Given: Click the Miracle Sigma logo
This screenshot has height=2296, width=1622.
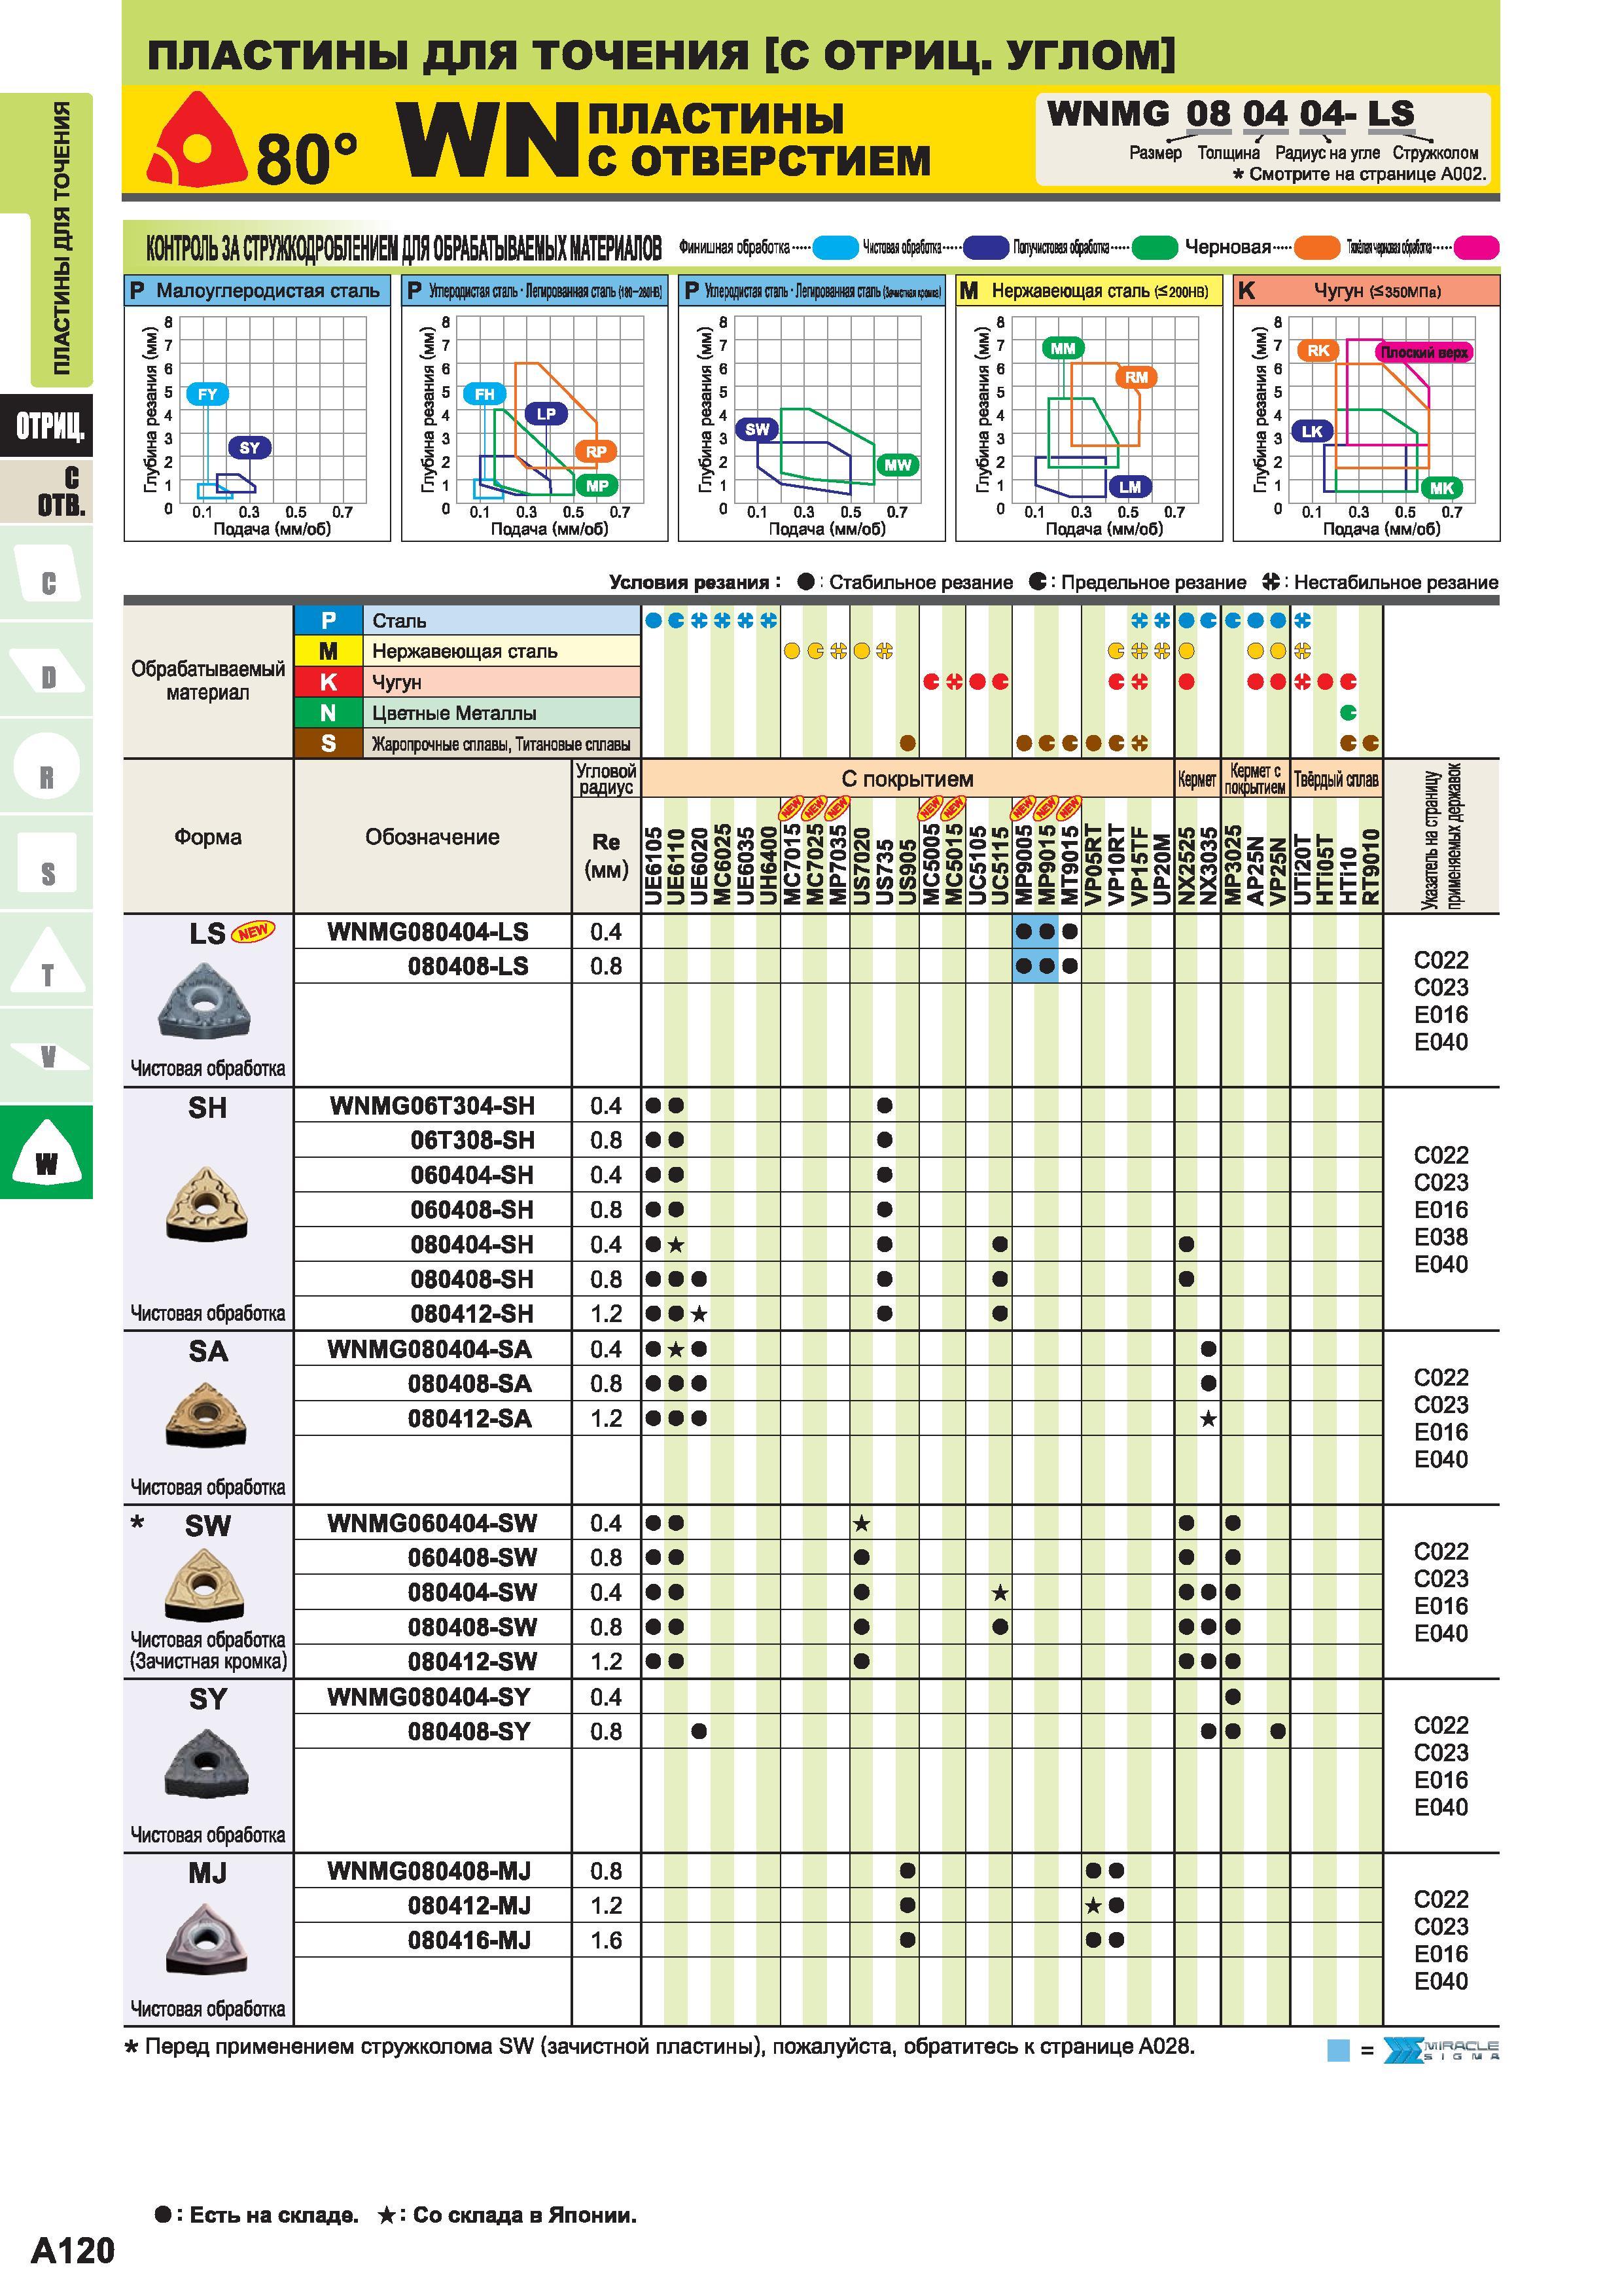Looking at the screenshot, I should [x=1441, y=2049].
